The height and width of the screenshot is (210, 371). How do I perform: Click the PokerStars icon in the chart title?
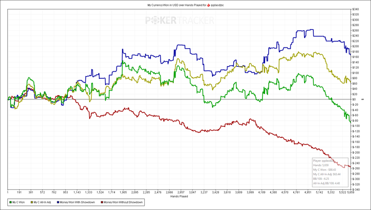(208, 5)
